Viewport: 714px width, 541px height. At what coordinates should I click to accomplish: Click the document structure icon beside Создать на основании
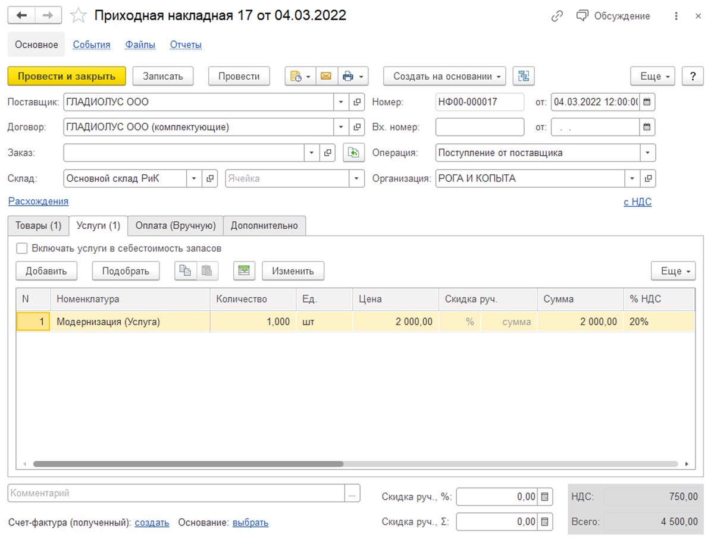tap(524, 76)
